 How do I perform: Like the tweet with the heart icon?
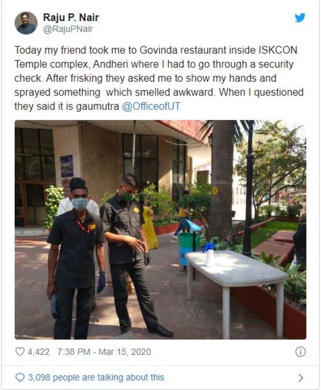tap(20, 351)
